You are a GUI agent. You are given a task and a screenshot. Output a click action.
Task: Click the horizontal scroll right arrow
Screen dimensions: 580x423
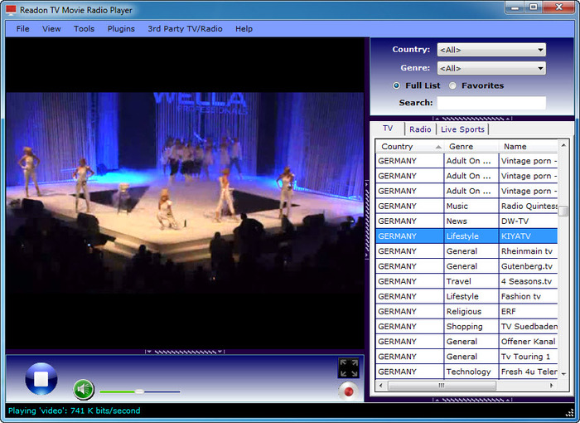552,386
